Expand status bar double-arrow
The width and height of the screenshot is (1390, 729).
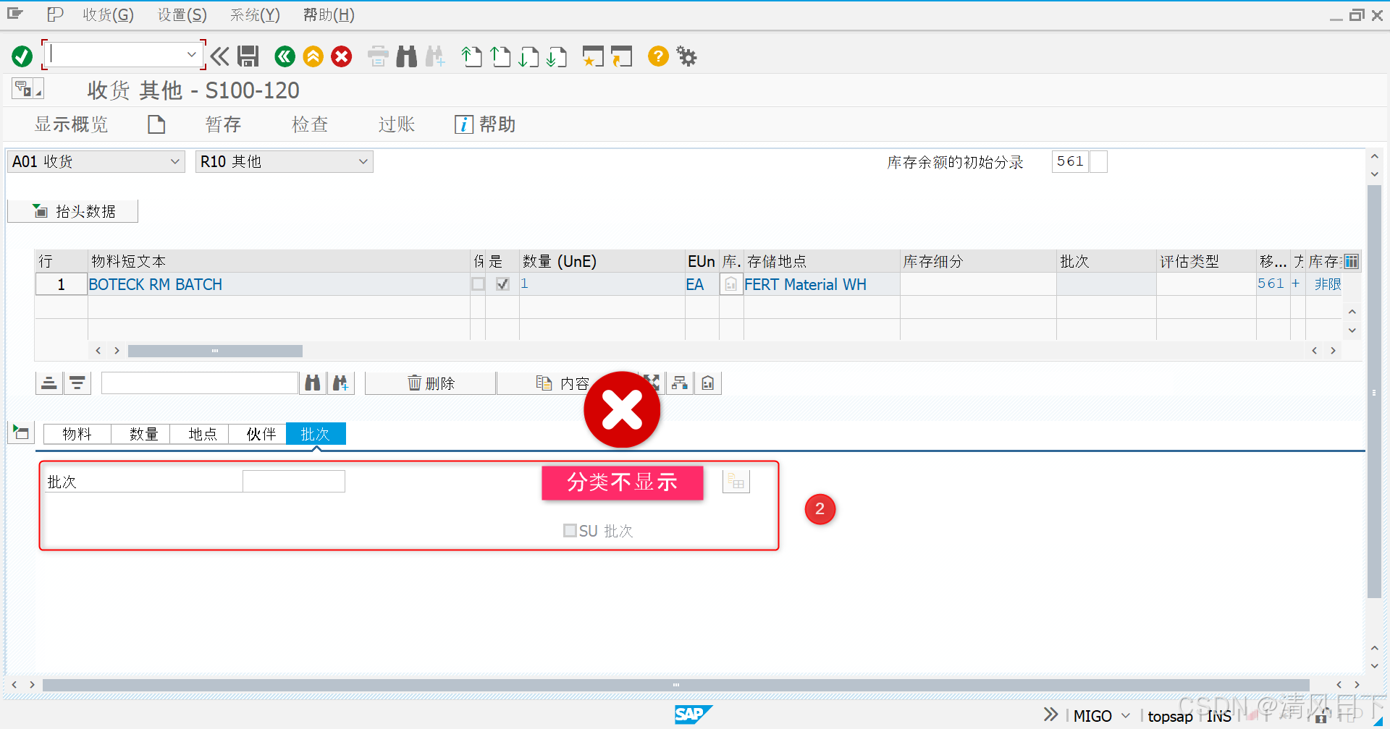pos(1050,715)
